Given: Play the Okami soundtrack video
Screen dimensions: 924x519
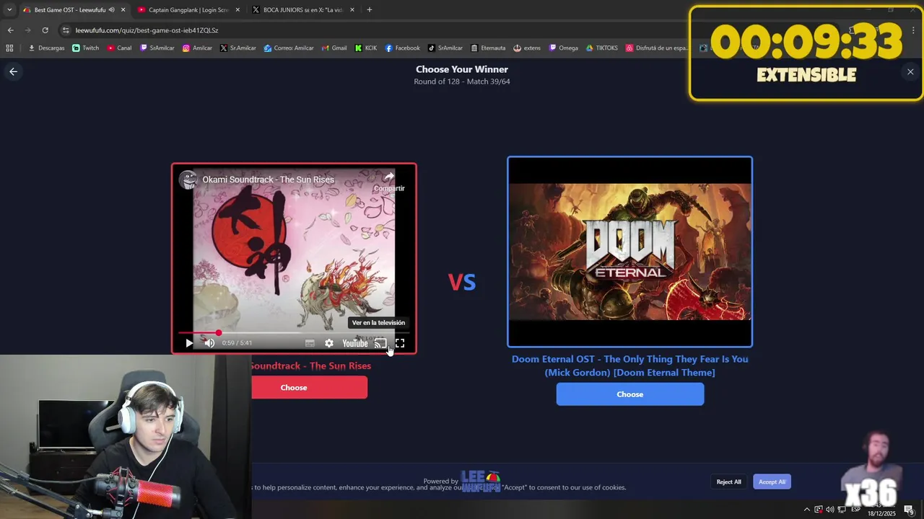Looking at the screenshot, I should tap(189, 343).
